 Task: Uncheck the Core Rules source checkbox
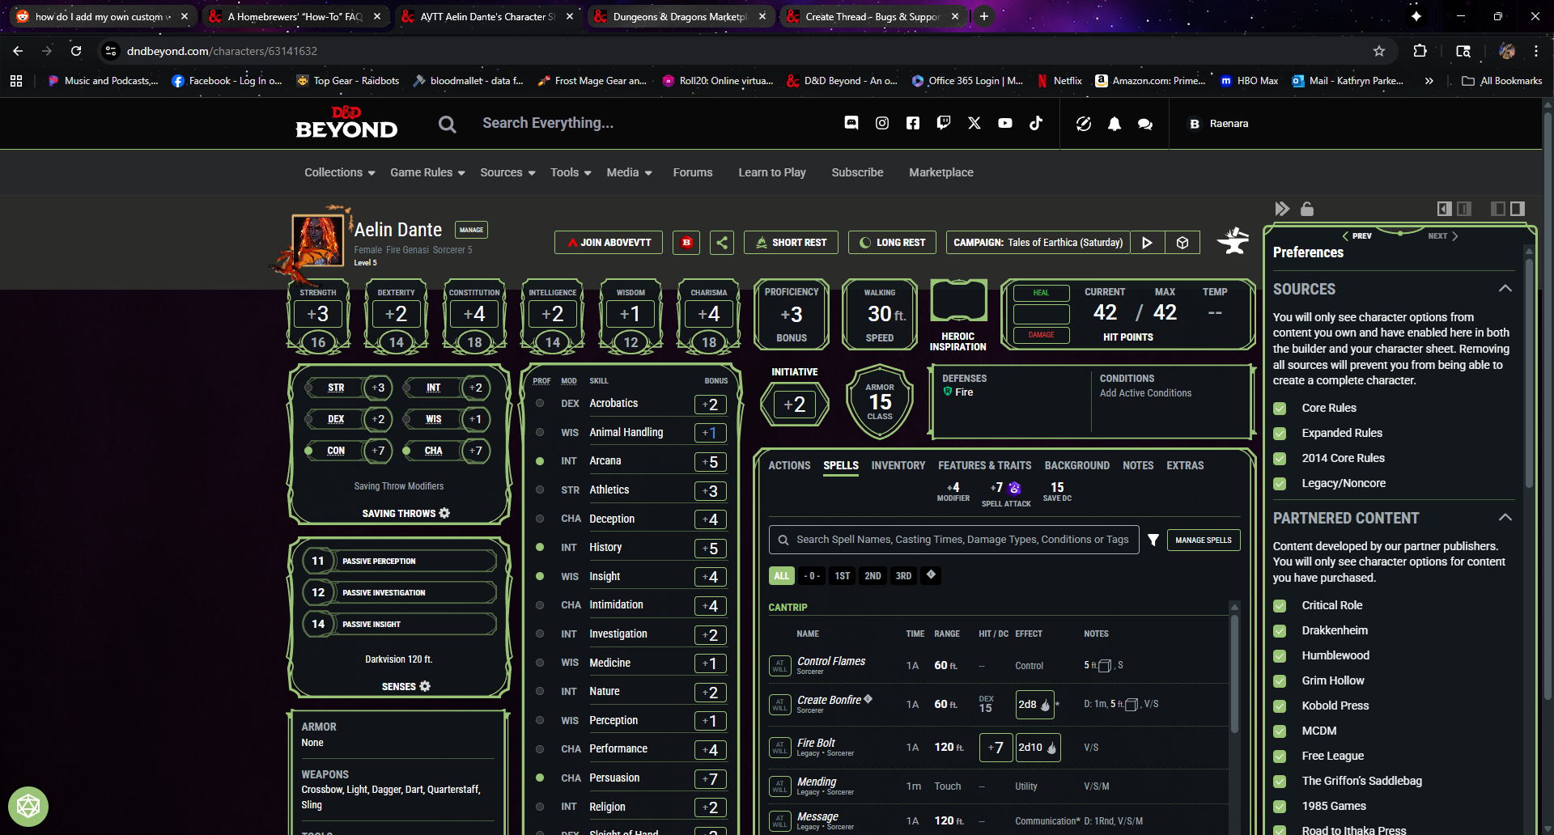point(1280,409)
